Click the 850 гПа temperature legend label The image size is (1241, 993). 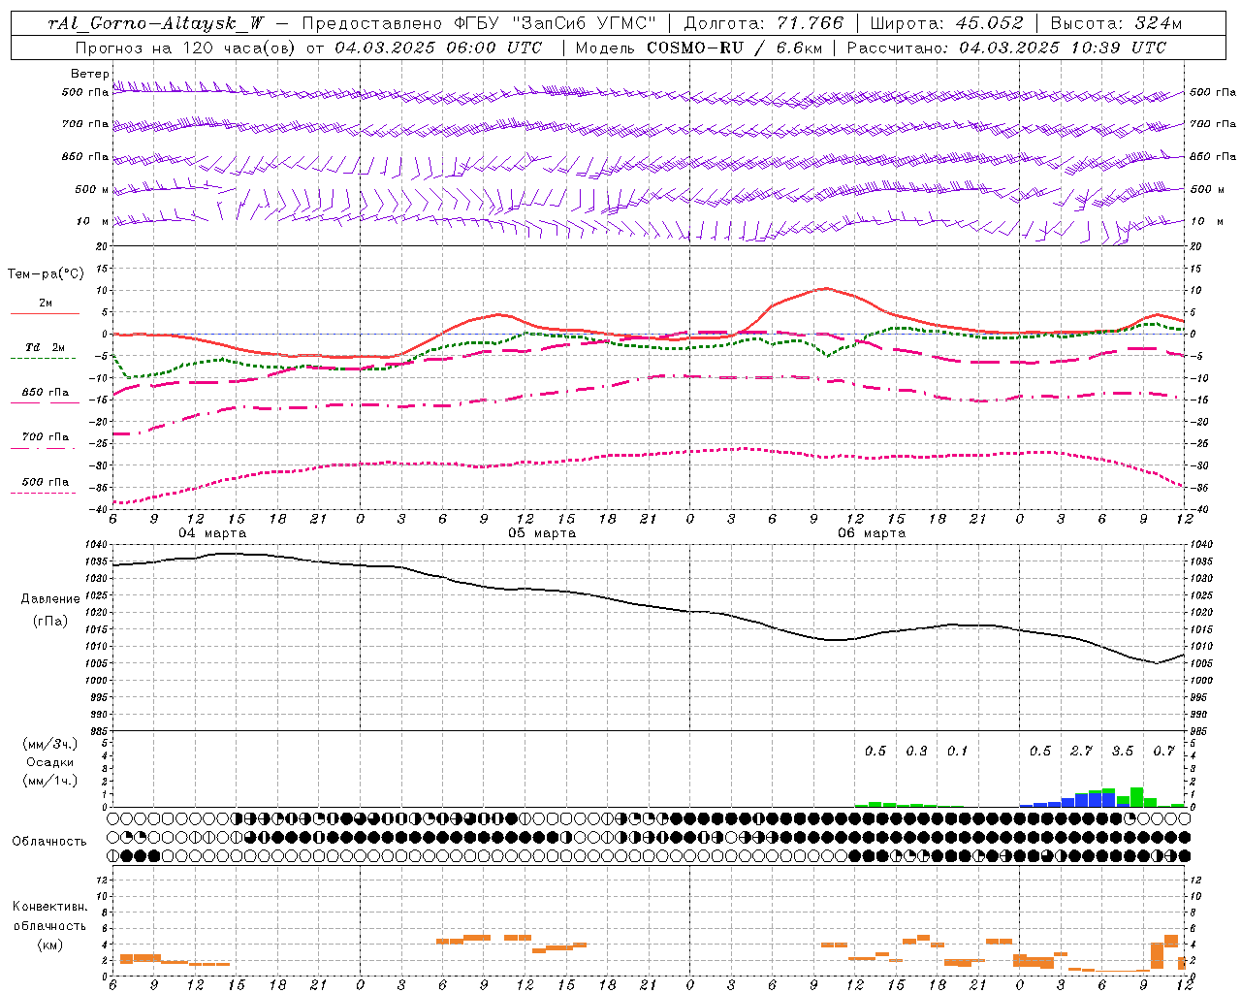coord(46,393)
